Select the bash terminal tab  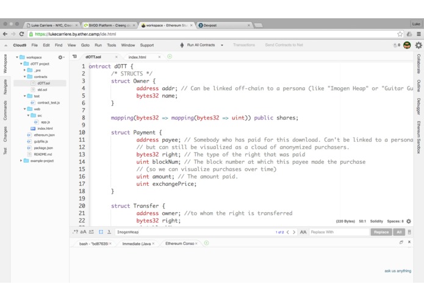pyautogui.click(x=93, y=244)
